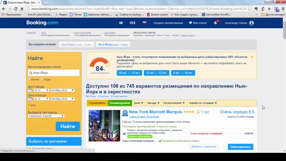
Task: Open the check-out date calendar icon
Action: pyautogui.click(x=30, y=99)
